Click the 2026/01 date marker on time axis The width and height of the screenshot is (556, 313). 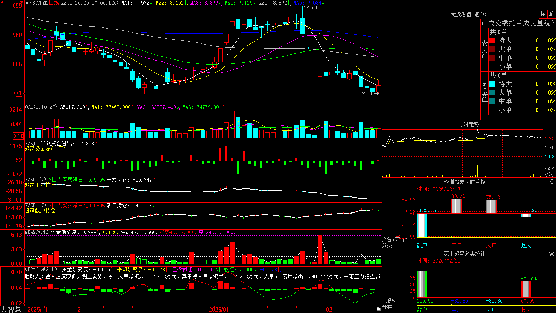(219, 310)
